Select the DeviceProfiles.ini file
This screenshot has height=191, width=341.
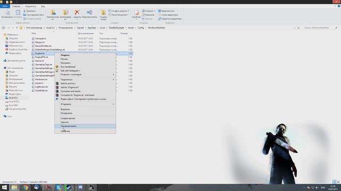click(43, 46)
